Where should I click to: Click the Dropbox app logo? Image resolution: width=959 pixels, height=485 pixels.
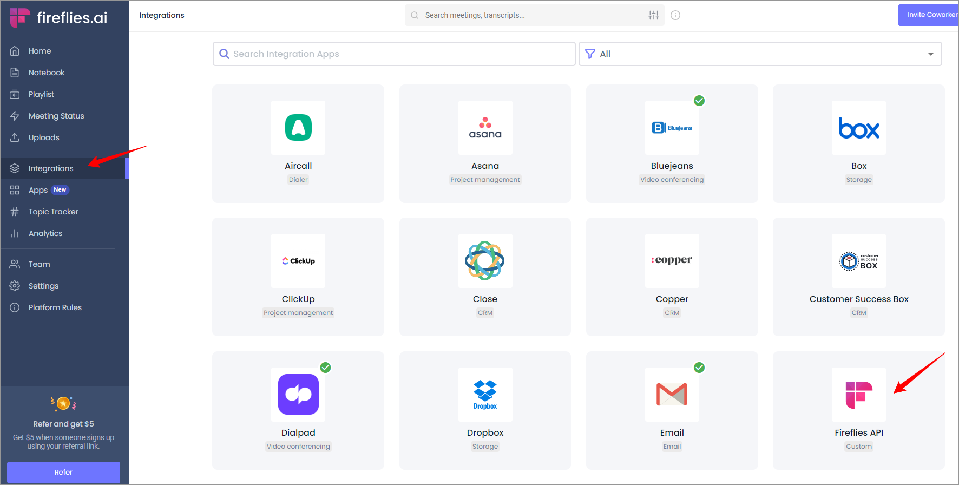pos(485,395)
